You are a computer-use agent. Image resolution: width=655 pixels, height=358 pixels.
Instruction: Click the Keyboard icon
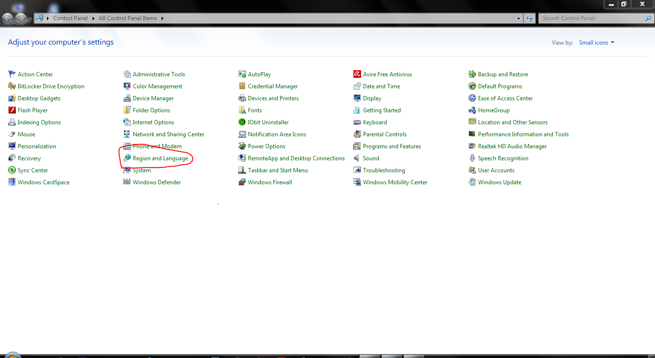click(x=357, y=122)
